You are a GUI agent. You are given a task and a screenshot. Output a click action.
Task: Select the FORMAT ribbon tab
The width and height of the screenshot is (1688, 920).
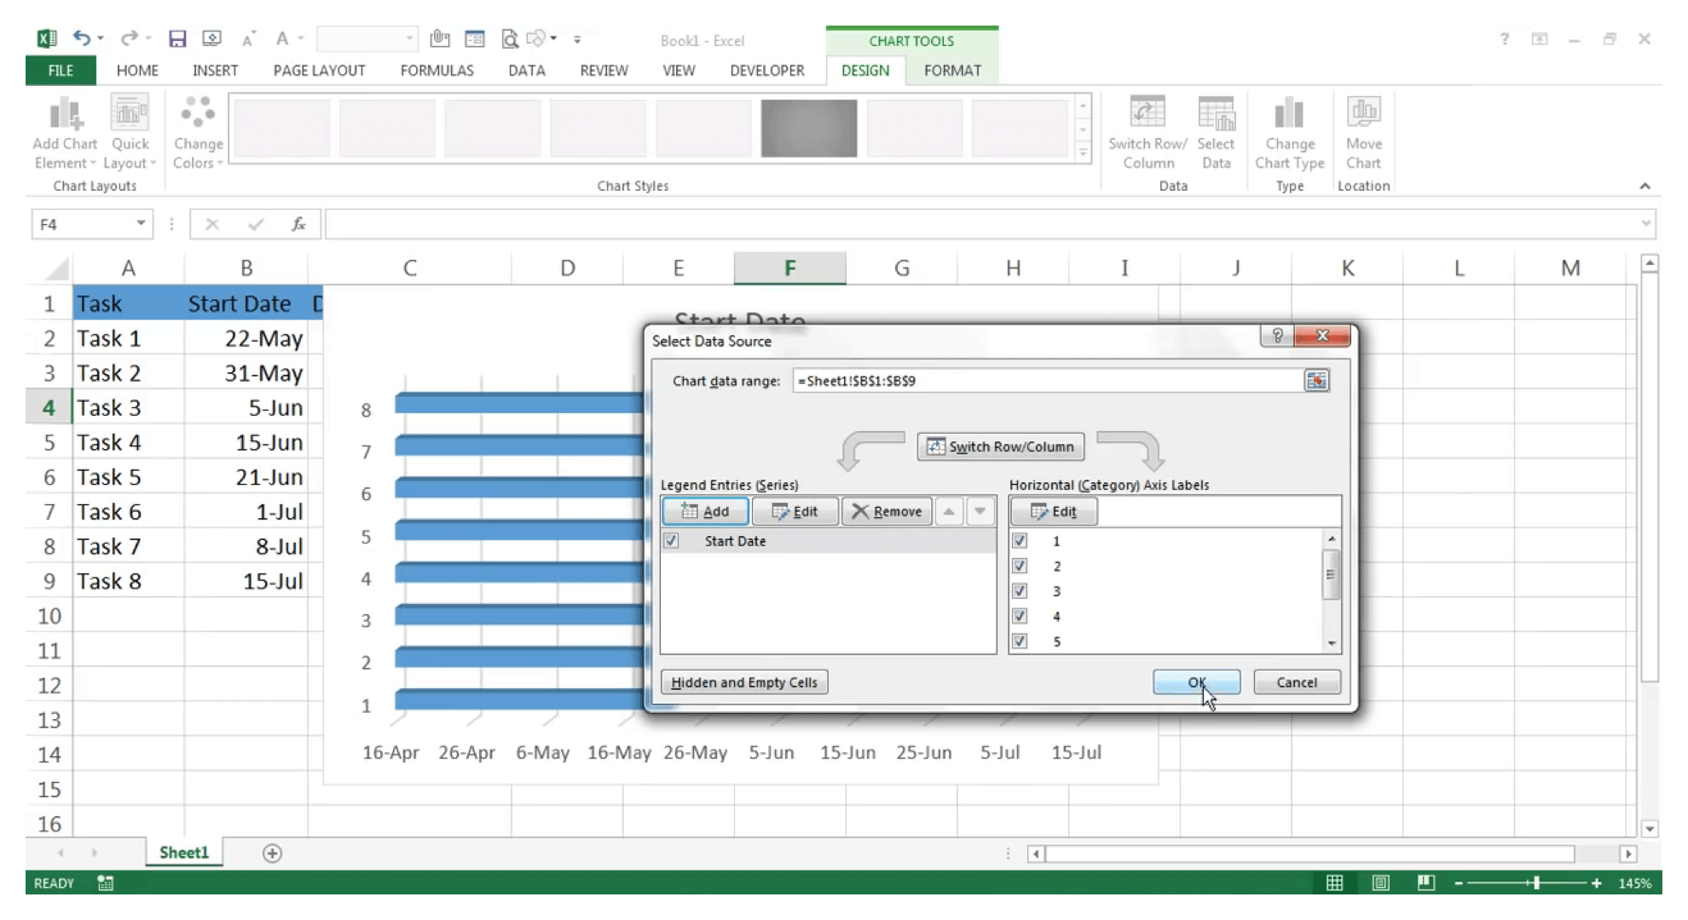[x=952, y=70]
